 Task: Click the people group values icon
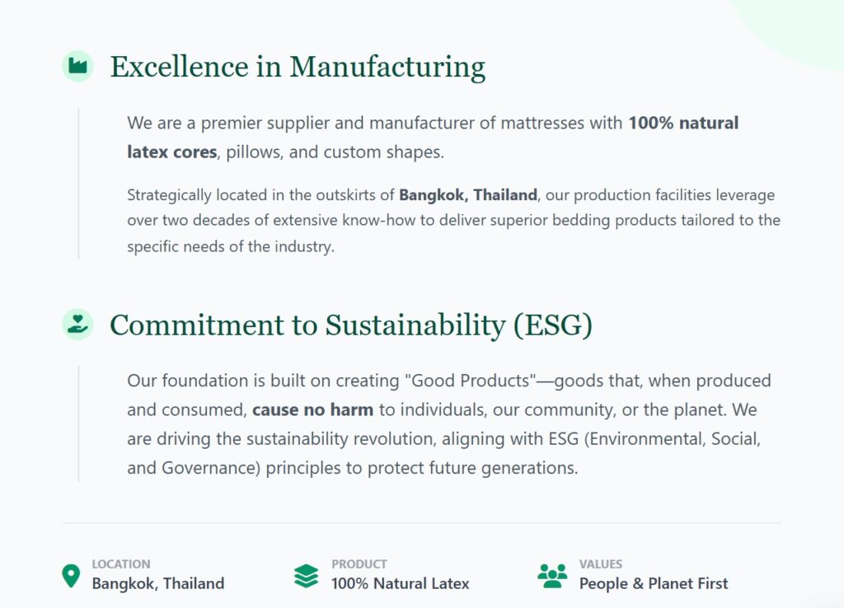coord(552,575)
